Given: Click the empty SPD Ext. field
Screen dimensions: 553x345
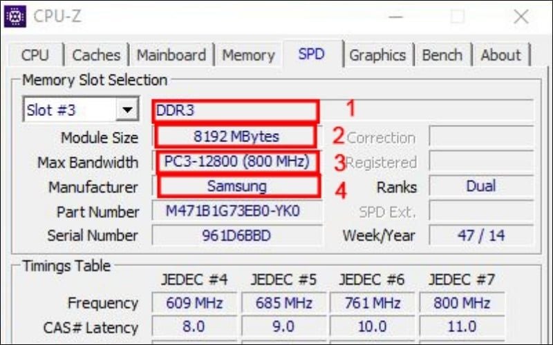Looking at the screenshot, I should point(481,210).
